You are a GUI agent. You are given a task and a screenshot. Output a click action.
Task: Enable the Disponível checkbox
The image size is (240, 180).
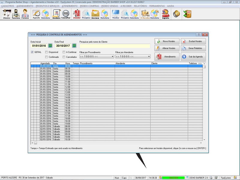click(x=46, y=52)
